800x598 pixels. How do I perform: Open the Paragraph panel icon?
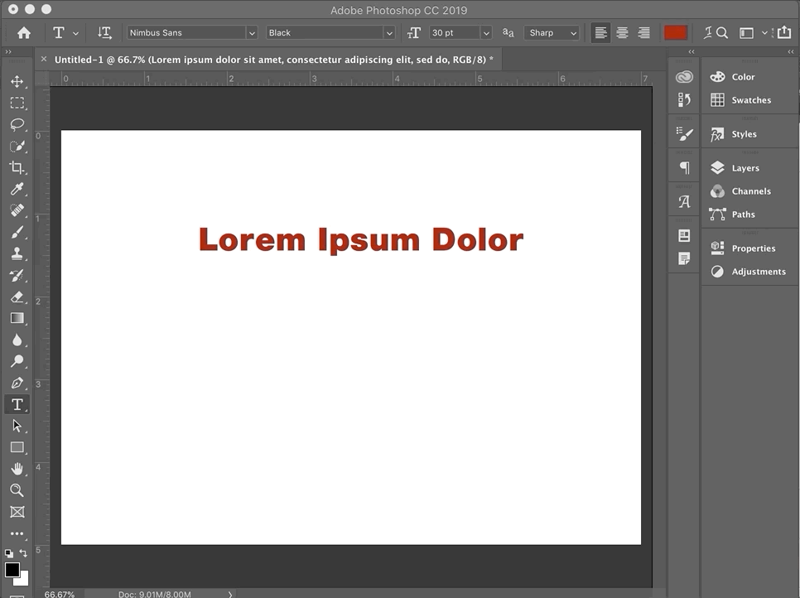click(684, 168)
